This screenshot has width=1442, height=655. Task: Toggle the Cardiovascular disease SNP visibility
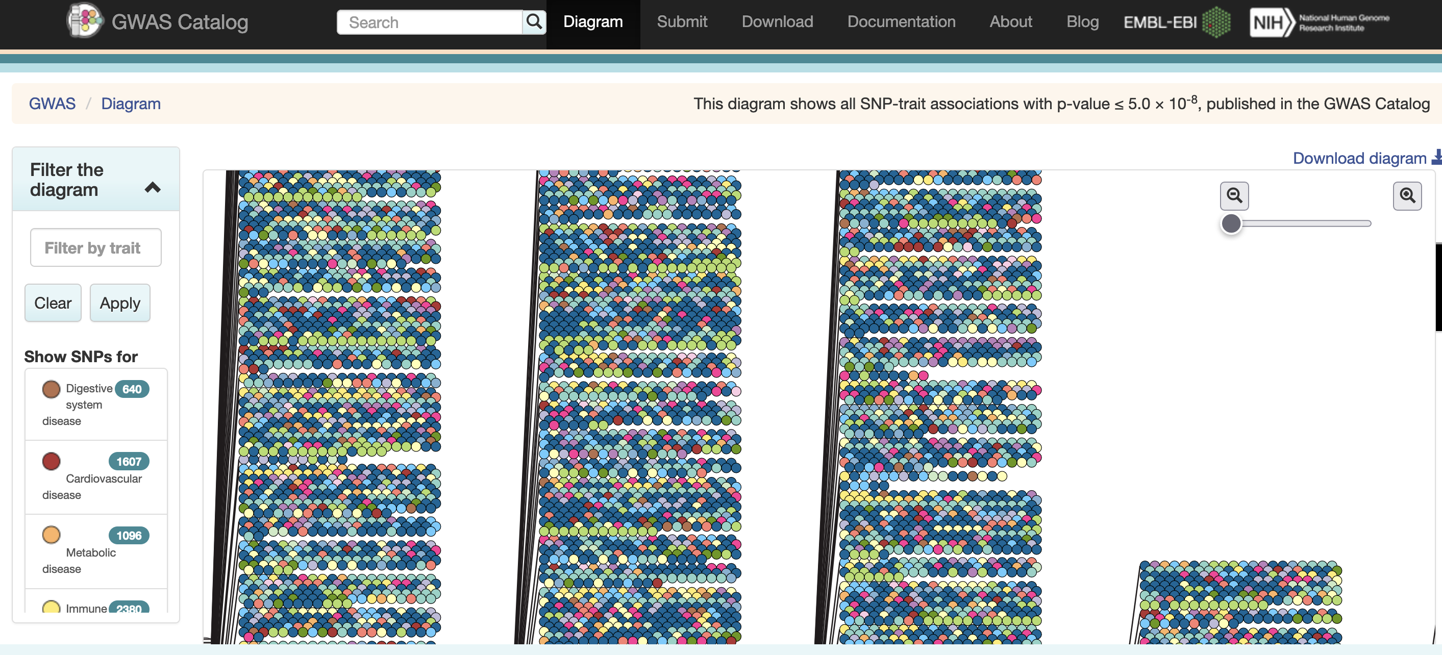click(52, 461)
